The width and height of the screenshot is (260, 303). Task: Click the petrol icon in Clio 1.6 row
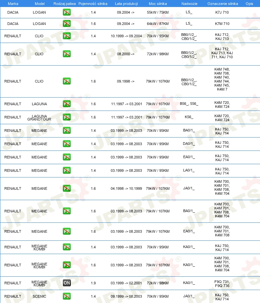click(66, 81)
